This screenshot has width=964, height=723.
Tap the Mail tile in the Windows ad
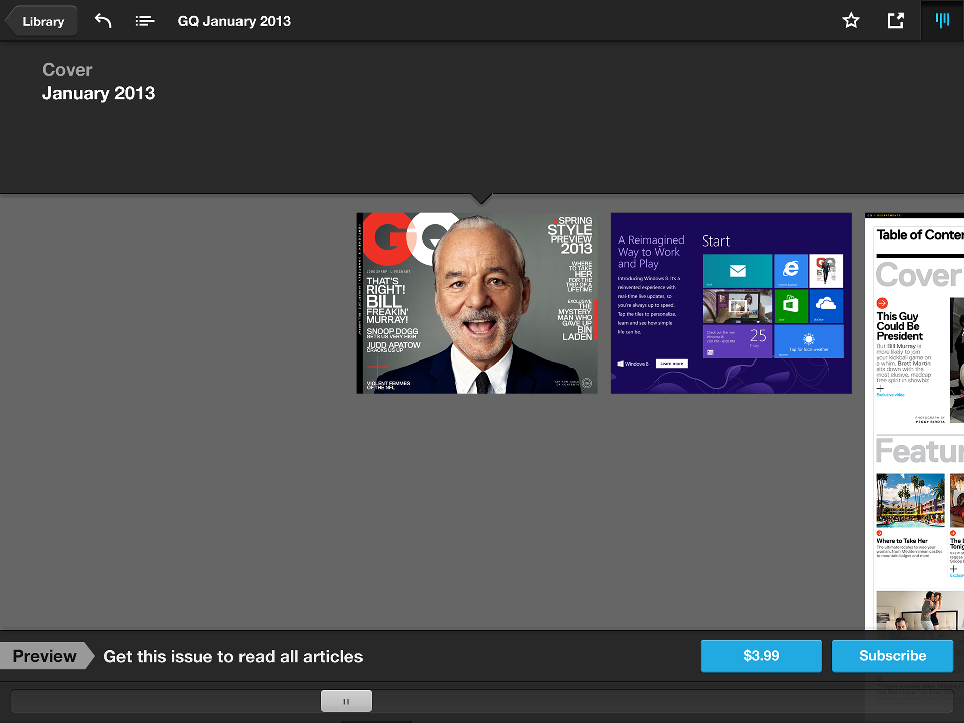738,271
